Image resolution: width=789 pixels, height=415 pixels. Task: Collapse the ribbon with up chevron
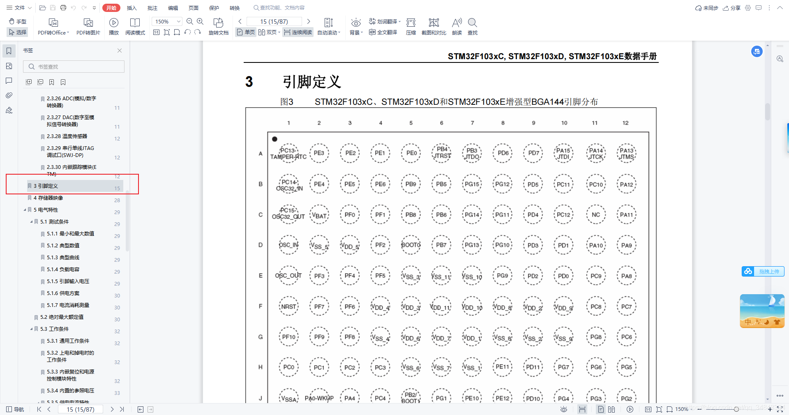[780, 8]
